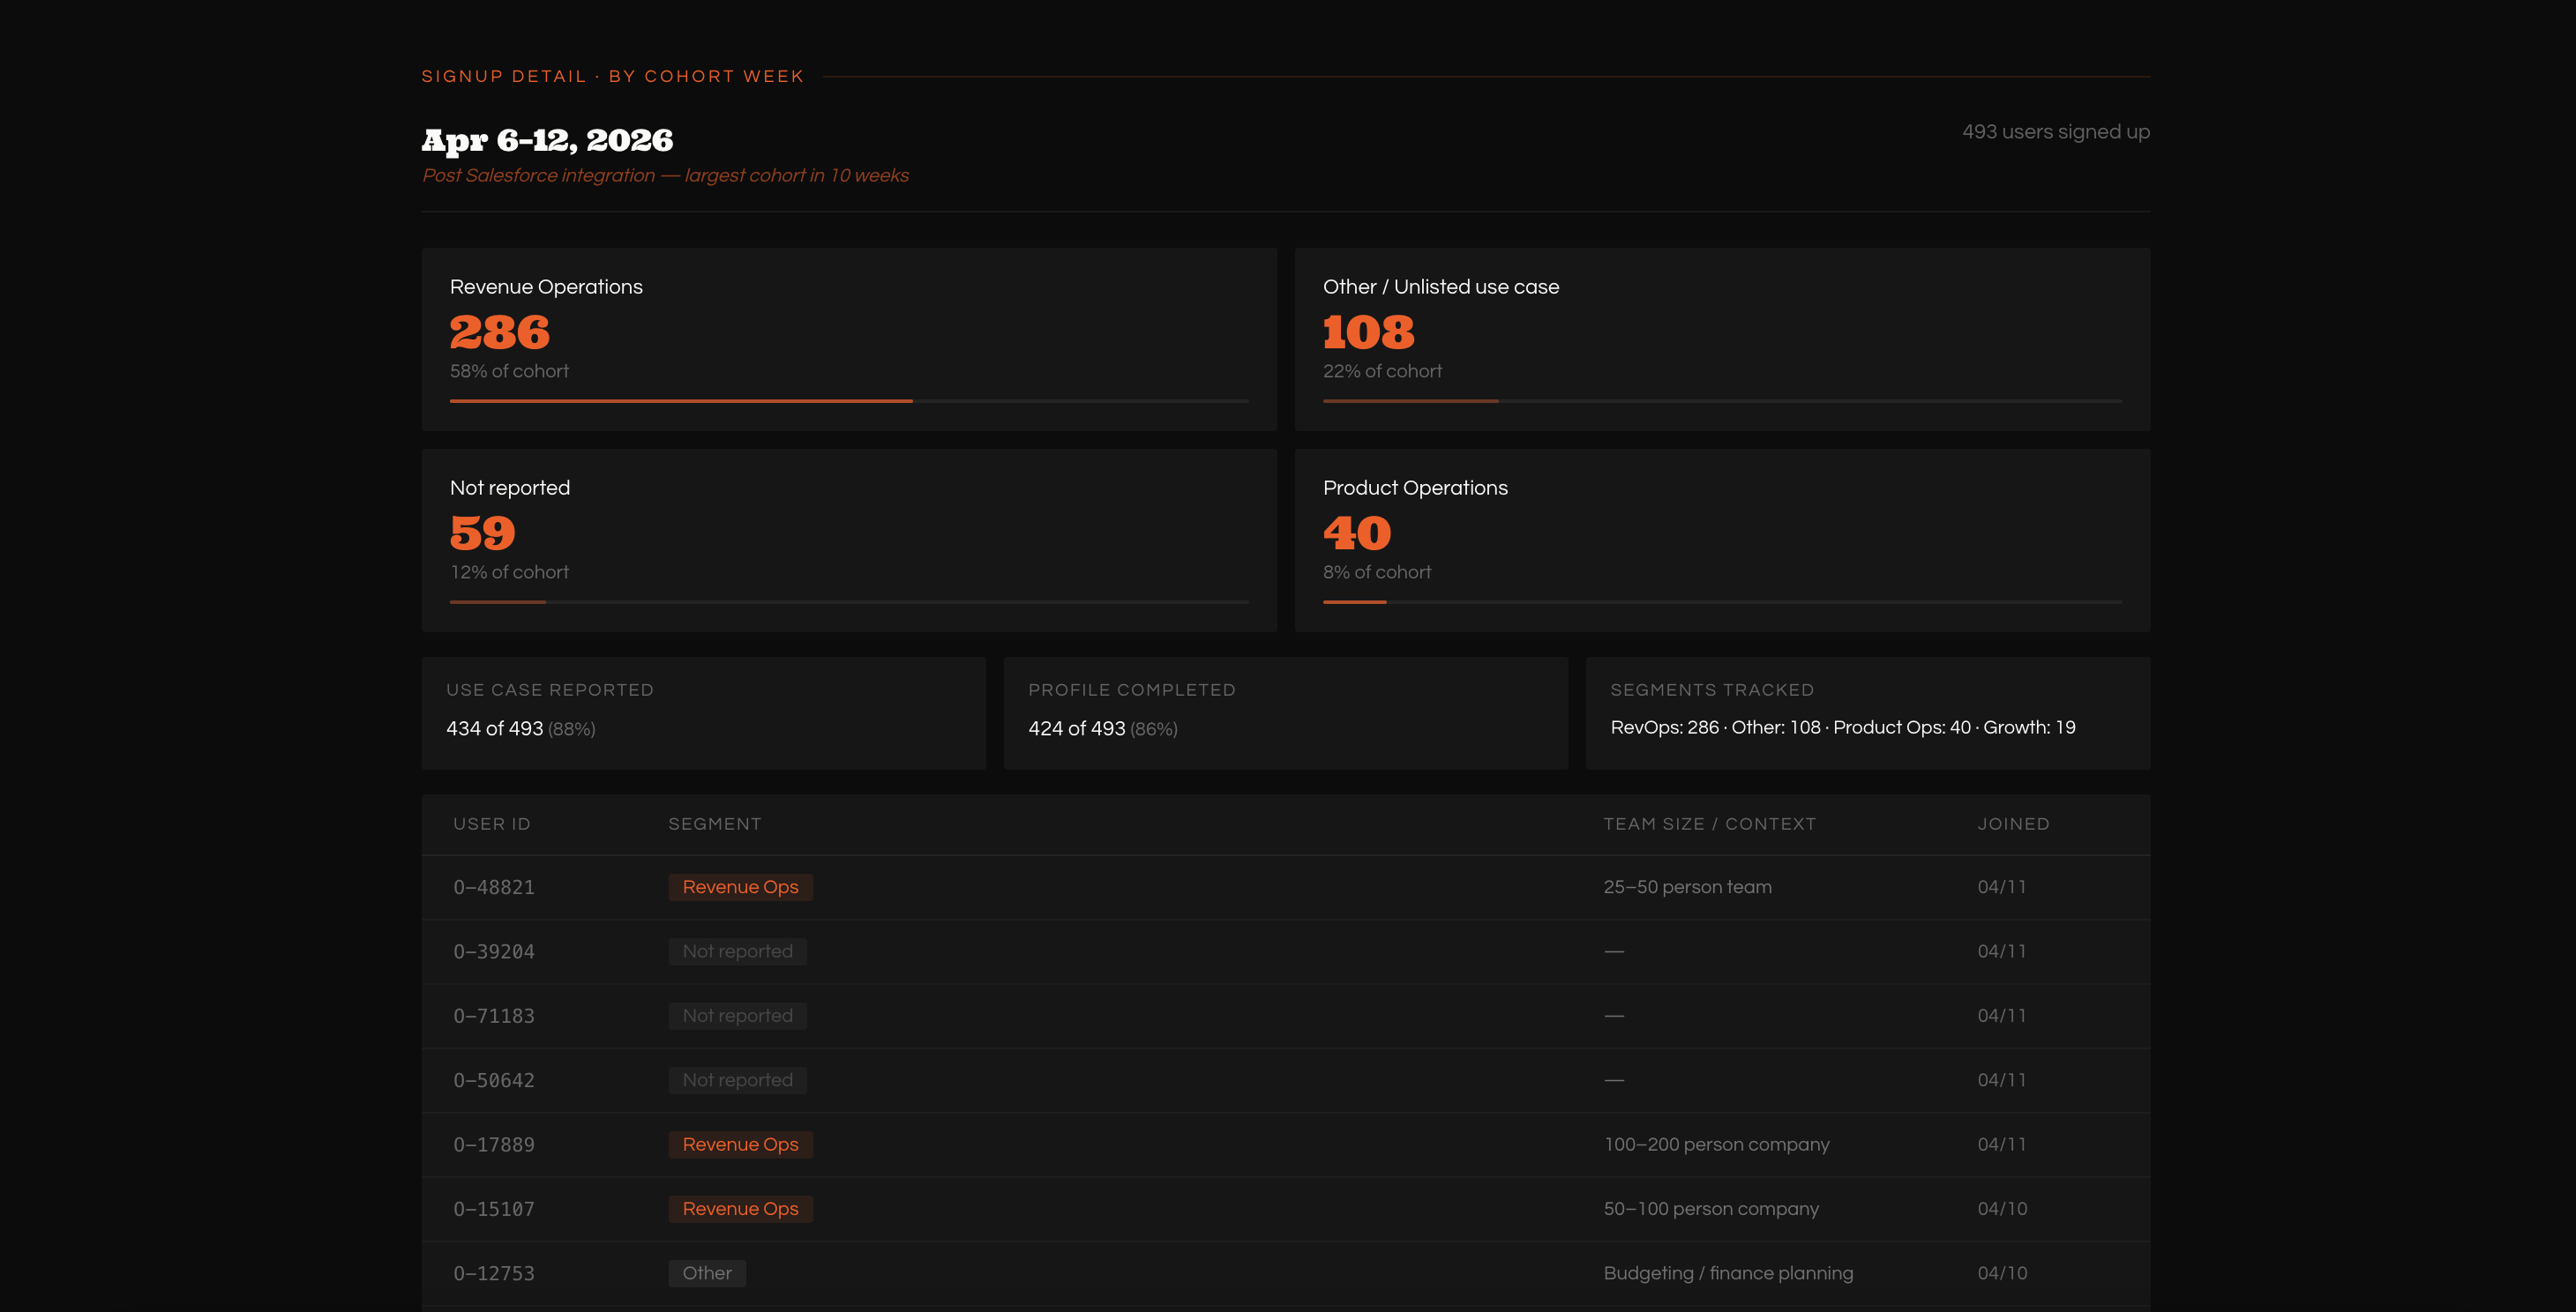Click Not reported tag for user 0-71183

pyautogui.click(x=738, y=1017)
